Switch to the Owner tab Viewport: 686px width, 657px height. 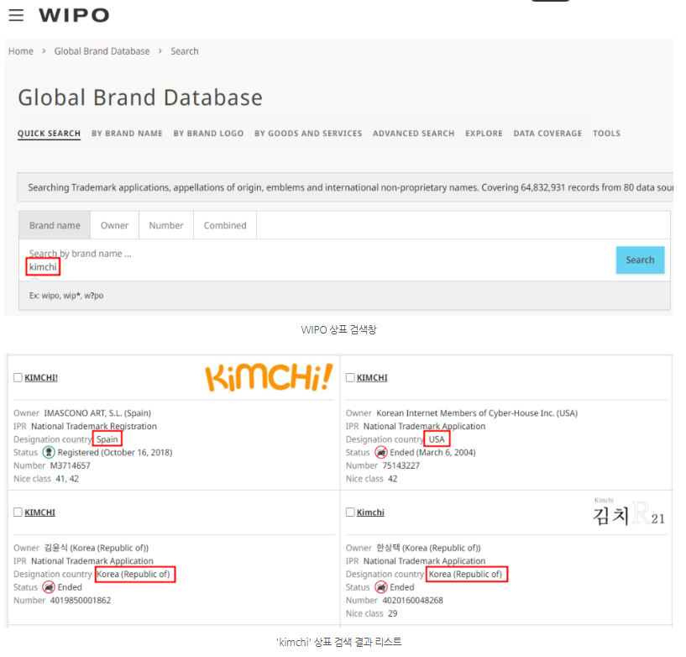(x=115, y=225)
